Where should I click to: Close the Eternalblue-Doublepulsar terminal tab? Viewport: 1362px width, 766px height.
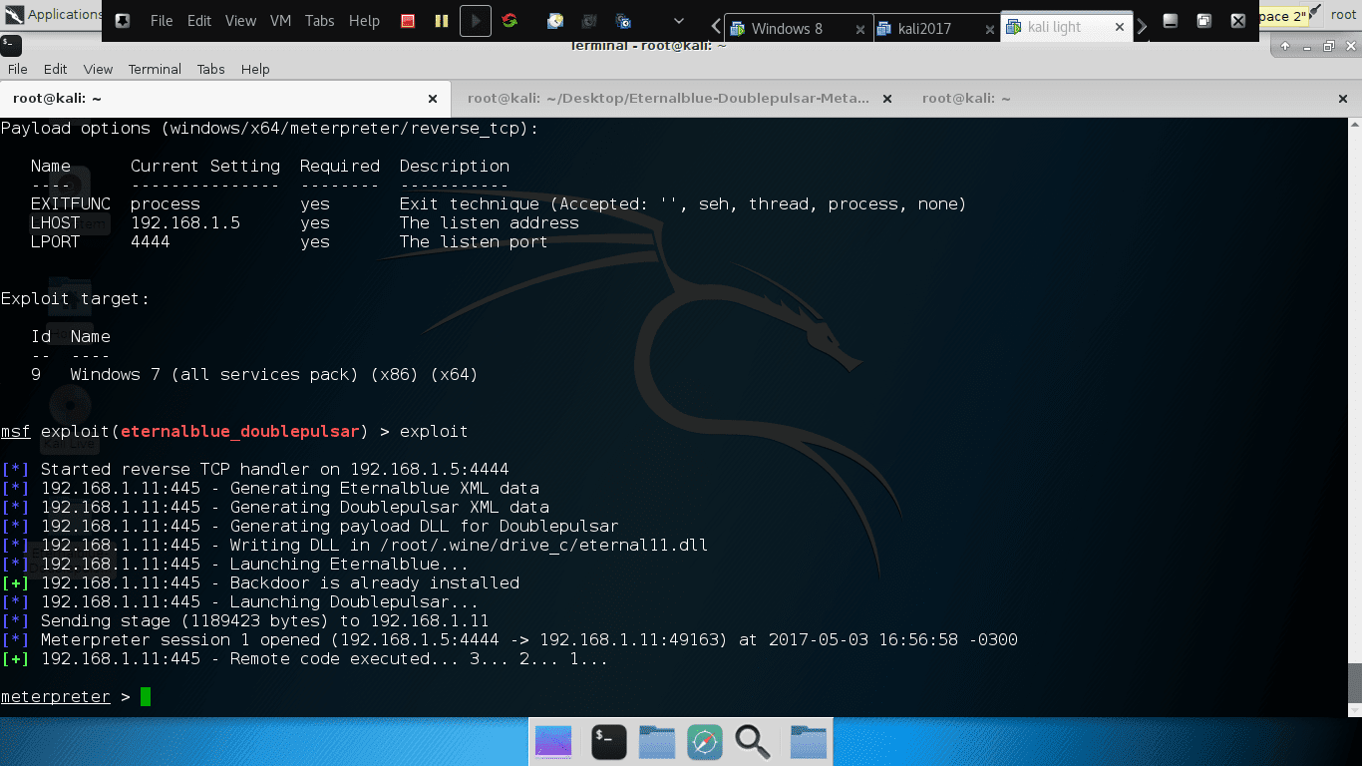coord(886,99)
